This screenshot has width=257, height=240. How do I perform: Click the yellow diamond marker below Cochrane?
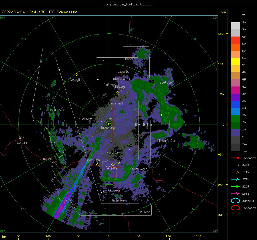coord(98,165)
